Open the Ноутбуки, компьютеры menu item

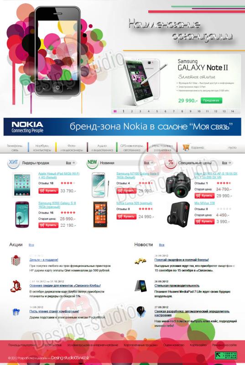click(x=42, y=148)
